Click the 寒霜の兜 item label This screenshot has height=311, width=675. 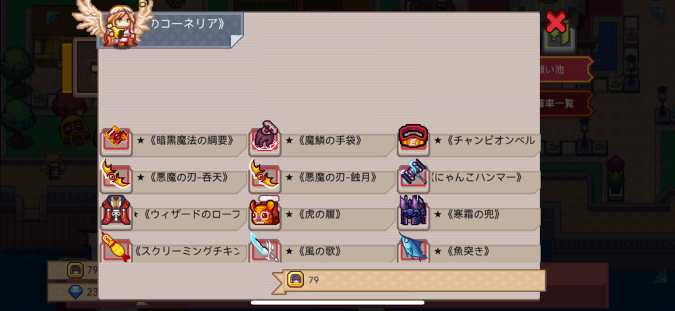[467, 214]
